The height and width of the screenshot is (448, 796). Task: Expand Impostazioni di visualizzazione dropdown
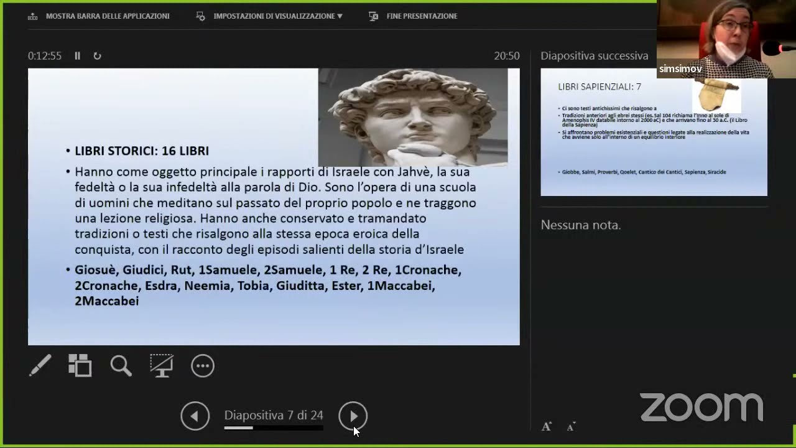277,16
